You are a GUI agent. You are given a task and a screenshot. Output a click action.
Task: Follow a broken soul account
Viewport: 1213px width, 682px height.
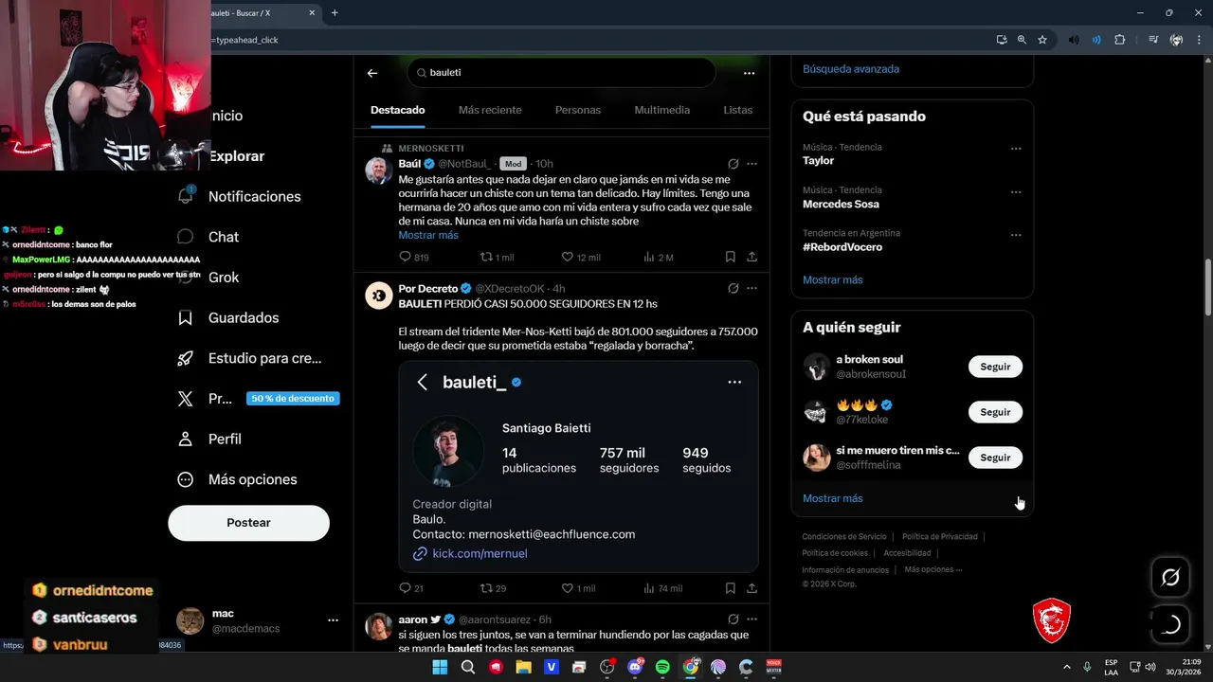995,367
